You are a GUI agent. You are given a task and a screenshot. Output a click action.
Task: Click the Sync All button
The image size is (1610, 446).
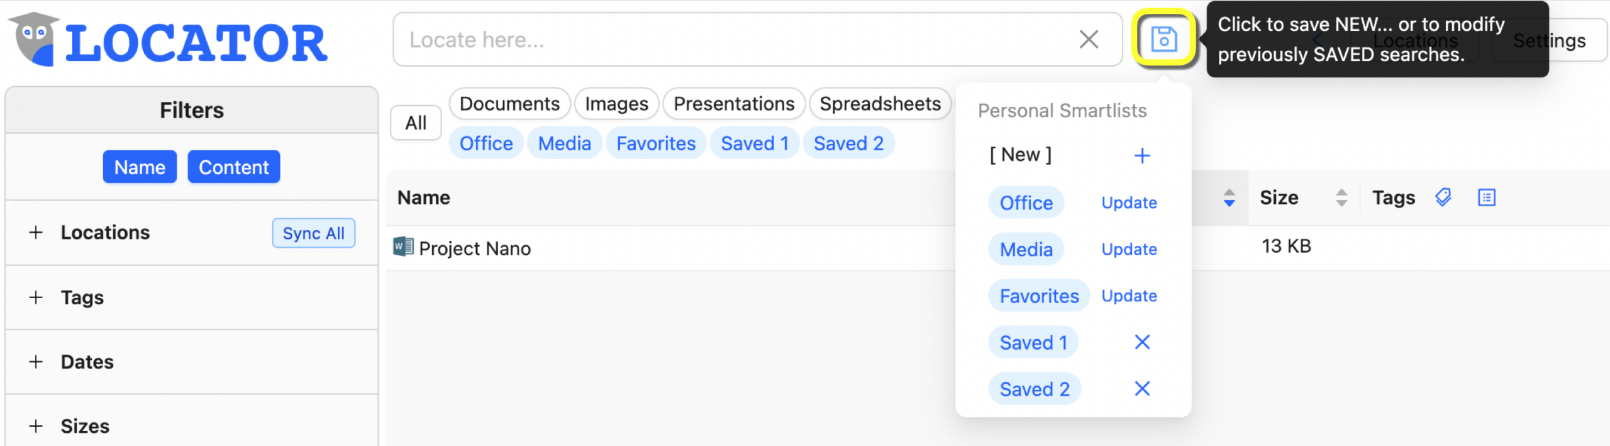click(313, 233)
